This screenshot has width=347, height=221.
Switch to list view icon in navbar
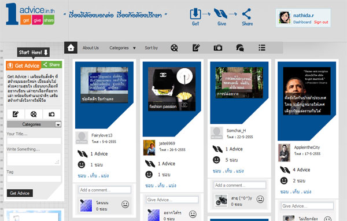(262, 47)
